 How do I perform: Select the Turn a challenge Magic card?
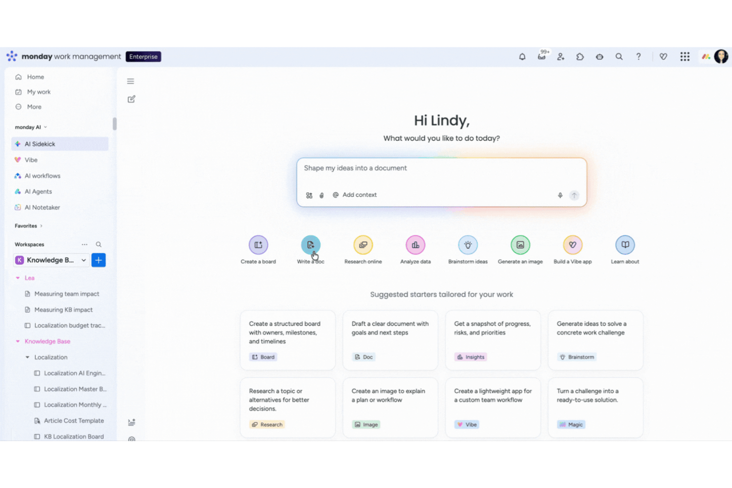[x=595, y=407]
